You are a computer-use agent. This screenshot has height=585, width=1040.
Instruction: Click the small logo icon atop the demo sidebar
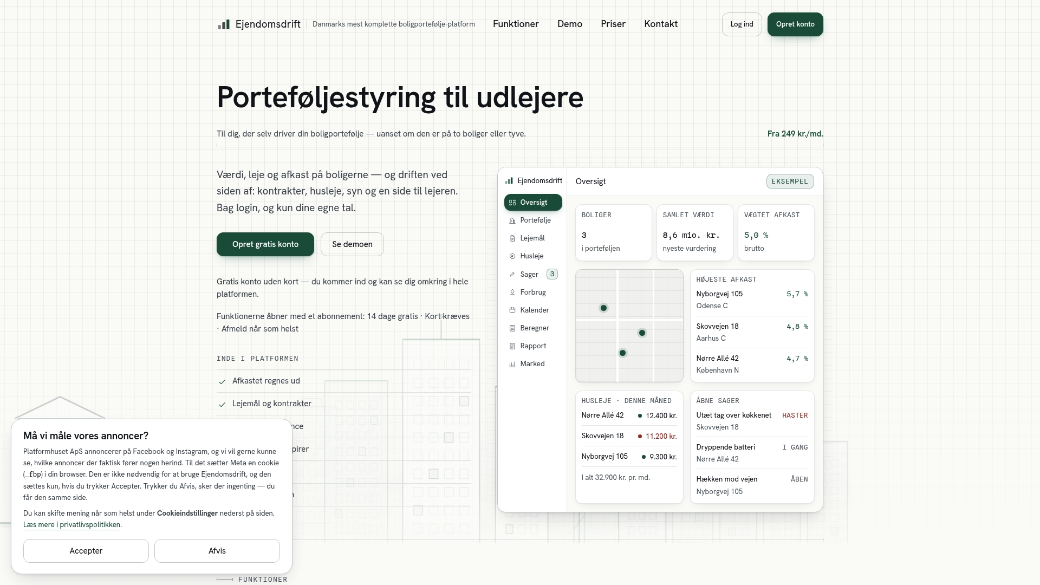point(509,181)
